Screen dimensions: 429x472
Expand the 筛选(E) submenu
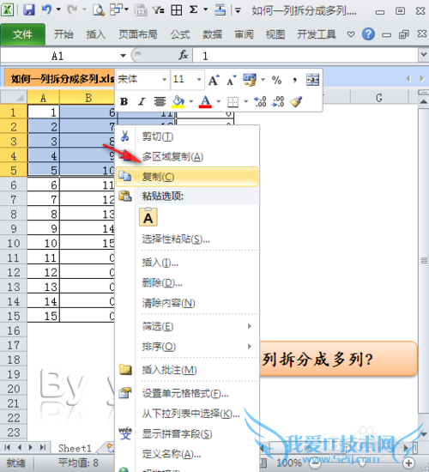[187, 326]
